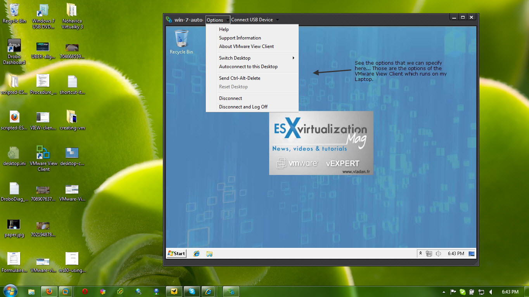
Task: Choose Help from the Options menu
Action: click(252, 29)
